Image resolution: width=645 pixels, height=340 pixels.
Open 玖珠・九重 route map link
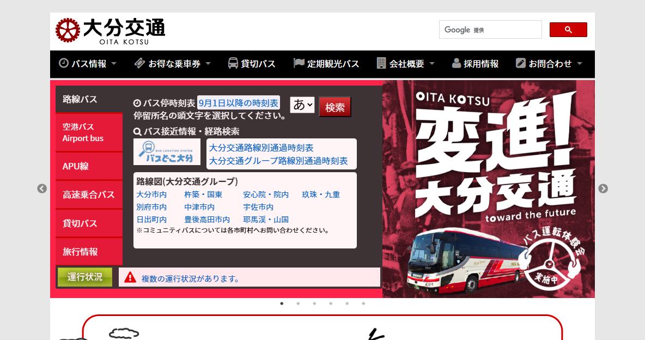pyautogui.click(x=321, y=195)
